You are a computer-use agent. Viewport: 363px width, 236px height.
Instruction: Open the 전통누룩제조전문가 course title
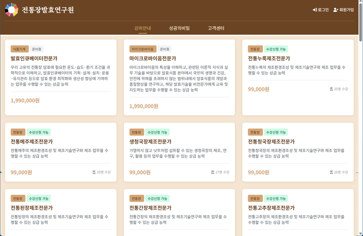pyautogui.click(x=269, y=58)
